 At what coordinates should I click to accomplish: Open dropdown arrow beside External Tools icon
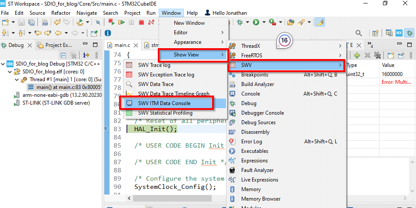(280, 23)
